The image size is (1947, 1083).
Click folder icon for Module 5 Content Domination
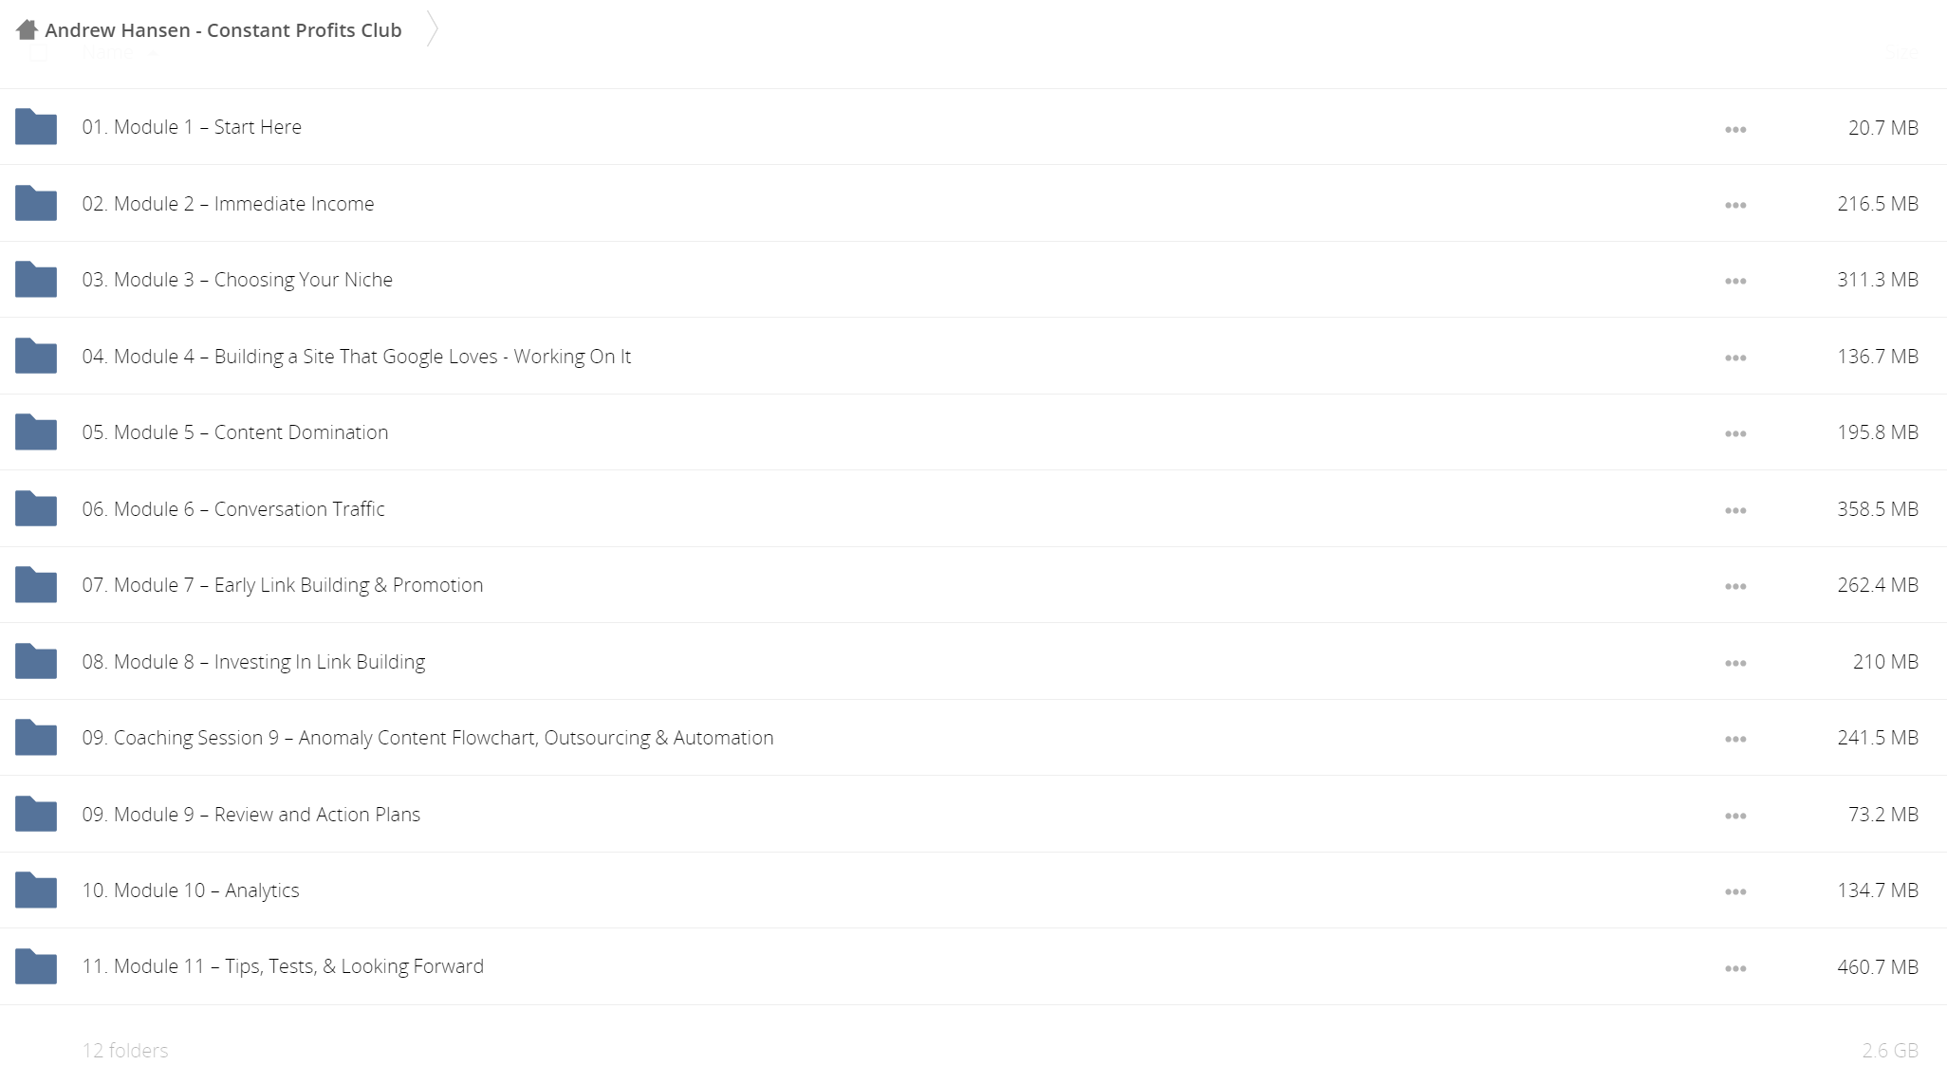[x=36, y=432]
